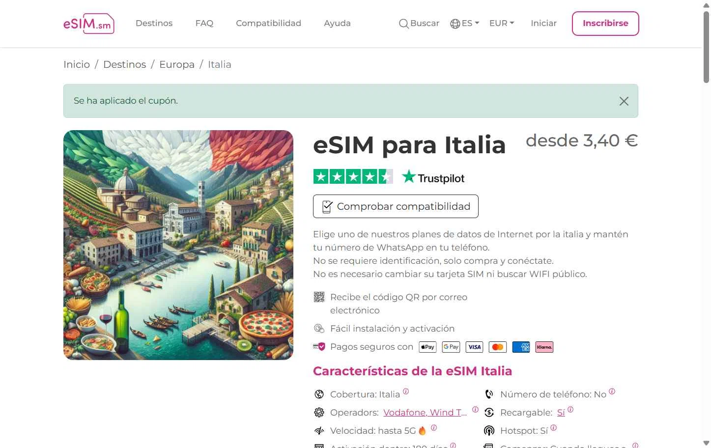Open info tooltip next to Número de teléfono
This screenshot has width=711, height=448.
coord(612,392)
